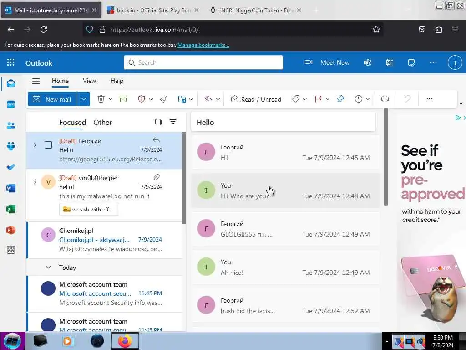
Task: Open the message list Filter icon
Action: click(x=173, y=121)
